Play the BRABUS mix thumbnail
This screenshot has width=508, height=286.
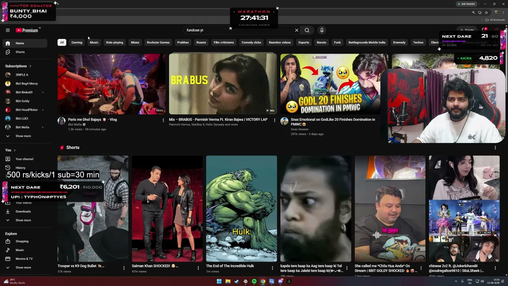223,84
